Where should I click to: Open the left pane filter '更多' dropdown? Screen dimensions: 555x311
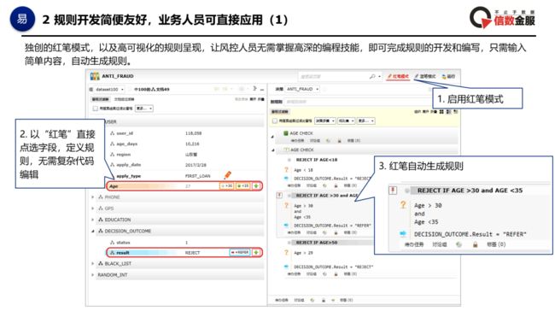coord(144,109)
